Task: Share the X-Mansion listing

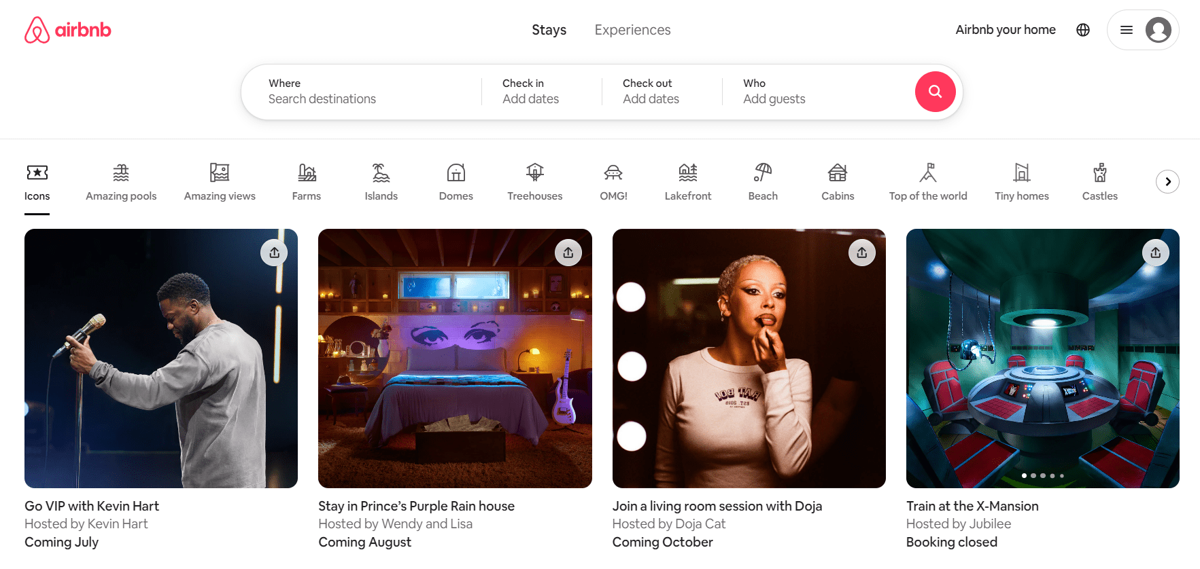Action: 1155,253
